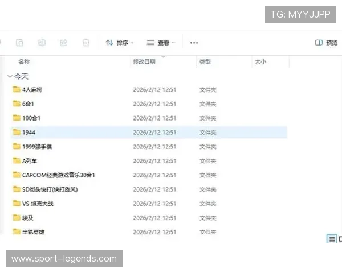
Task: Click the 今天 group label
Action: coord(22,76)
